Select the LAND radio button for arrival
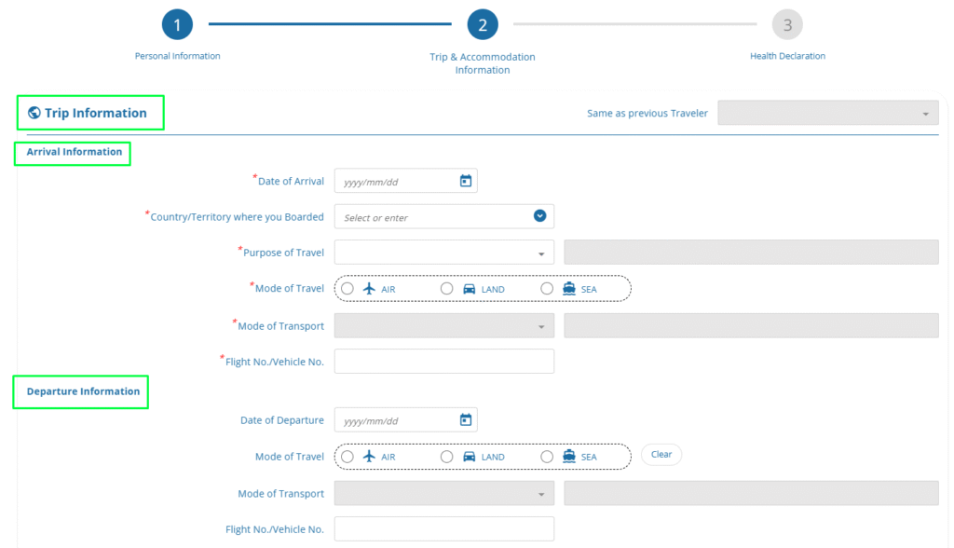This screenshot has height=548, width=954. (x=447, y=289)
